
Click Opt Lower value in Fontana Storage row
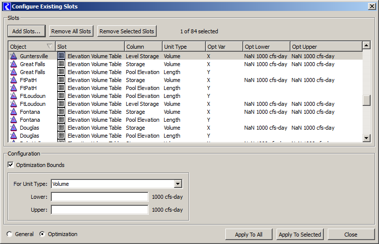pos(266,112)
